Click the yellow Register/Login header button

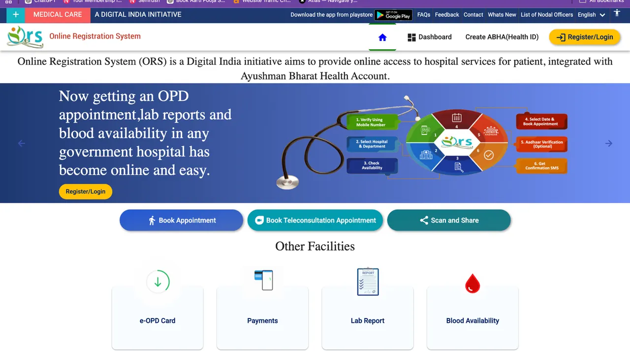point(585,37)
